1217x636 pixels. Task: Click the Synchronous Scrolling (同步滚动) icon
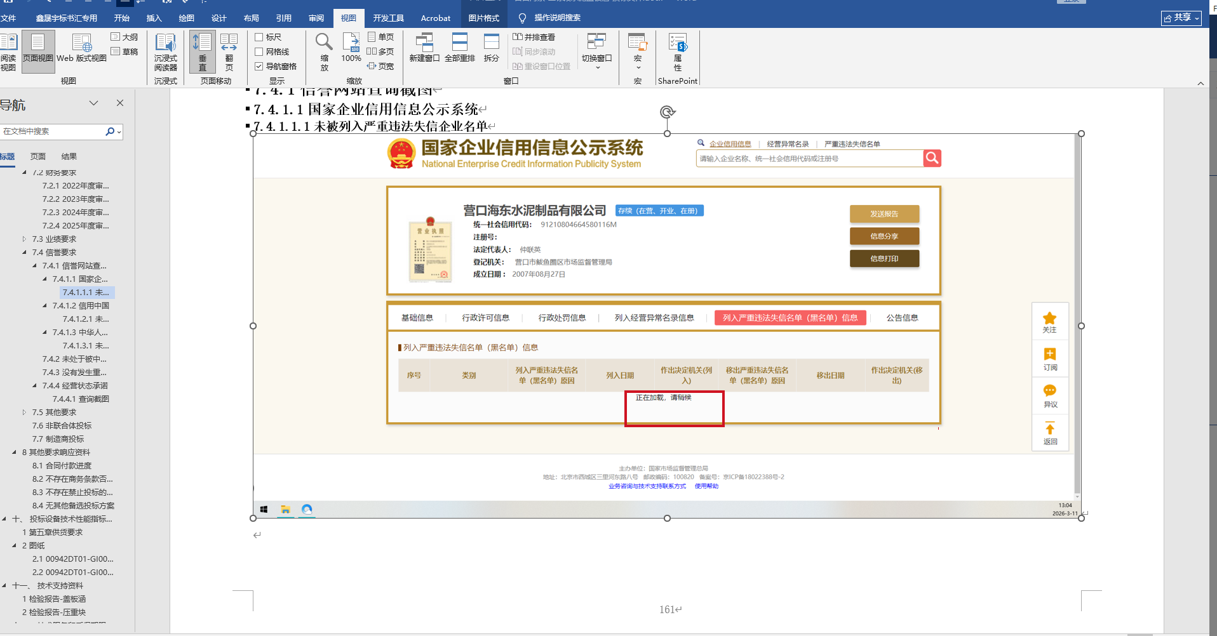coord(518,52)
